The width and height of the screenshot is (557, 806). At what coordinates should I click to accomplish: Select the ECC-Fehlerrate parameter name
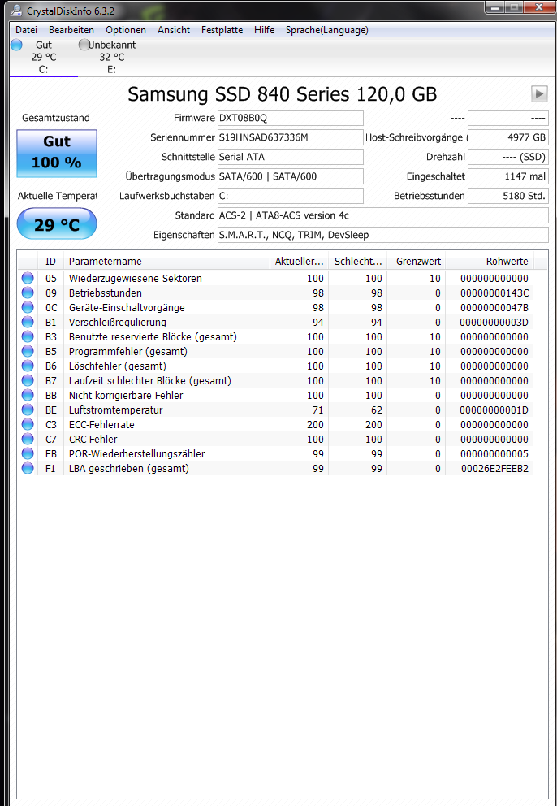pos(101,425)
